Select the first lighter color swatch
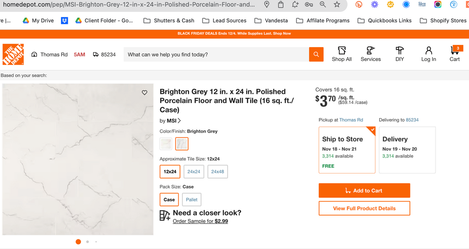Image resolution: width=469 pixels, height=249 pixels. [166, 144]
